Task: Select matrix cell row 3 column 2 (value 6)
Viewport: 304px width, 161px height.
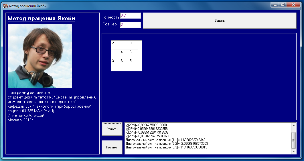Action: 125,63
